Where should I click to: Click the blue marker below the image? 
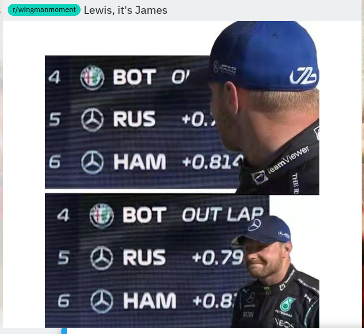pos(64,331)
